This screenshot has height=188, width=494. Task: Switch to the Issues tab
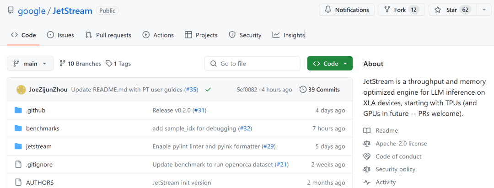click(x=60, y=35)
